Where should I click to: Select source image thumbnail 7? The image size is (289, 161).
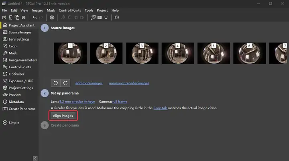coord(278,53)
